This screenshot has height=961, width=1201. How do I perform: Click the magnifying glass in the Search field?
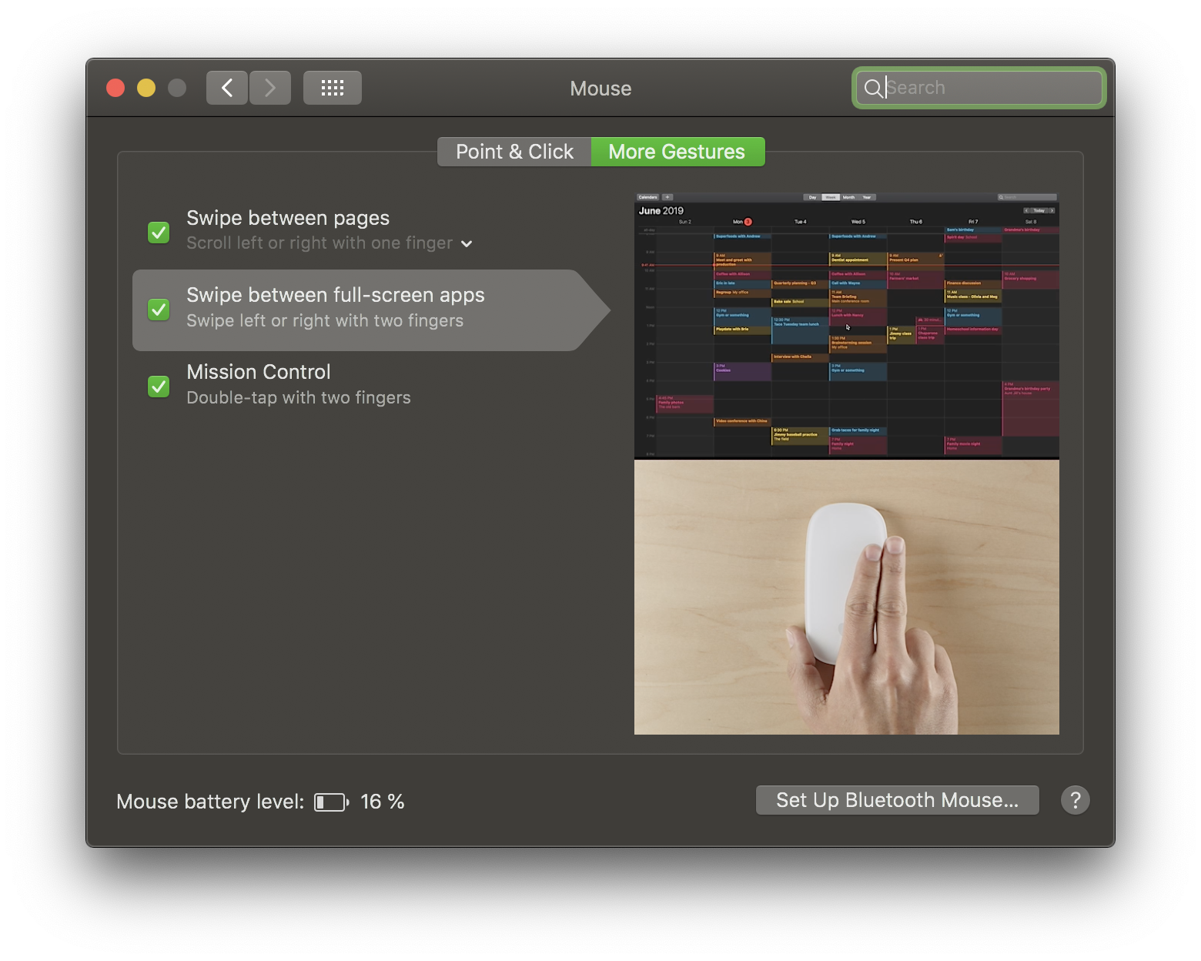pyautogui.click(x=874, y=88)
